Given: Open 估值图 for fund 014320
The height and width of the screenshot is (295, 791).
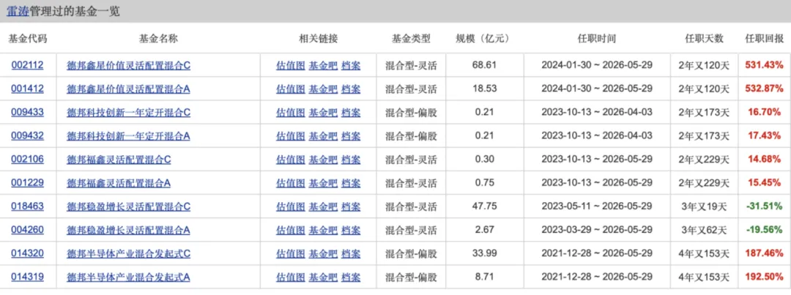Looking at the screenshot, I should (x=291, y=253).
